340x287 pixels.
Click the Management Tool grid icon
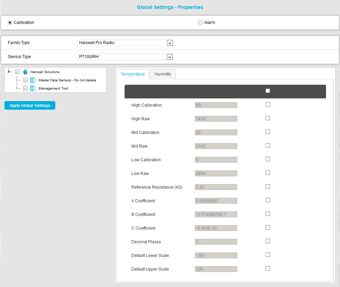click(33, 88)
